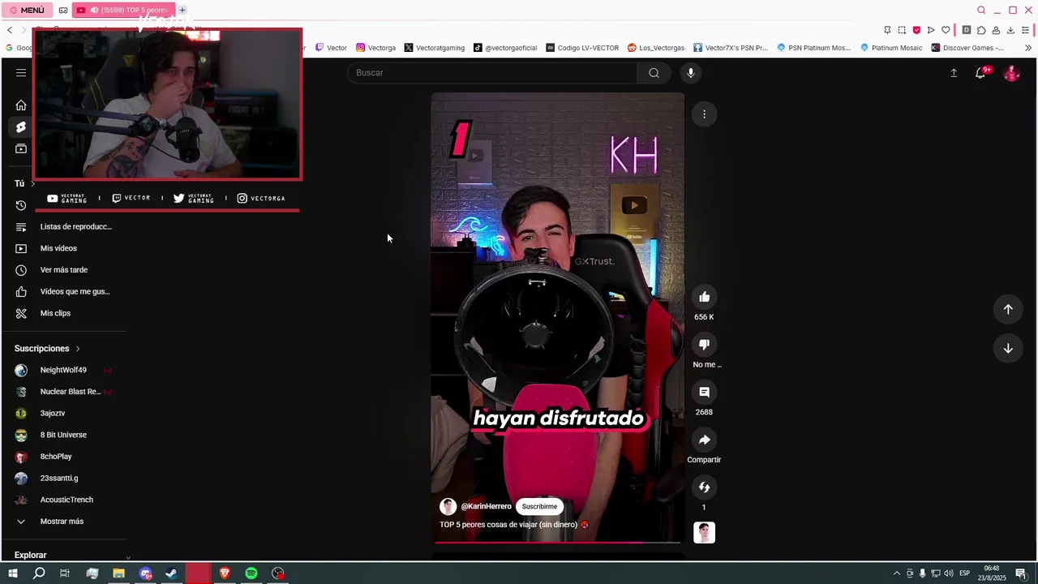Open Spotify from Windows taskbar

pos(251,573)
